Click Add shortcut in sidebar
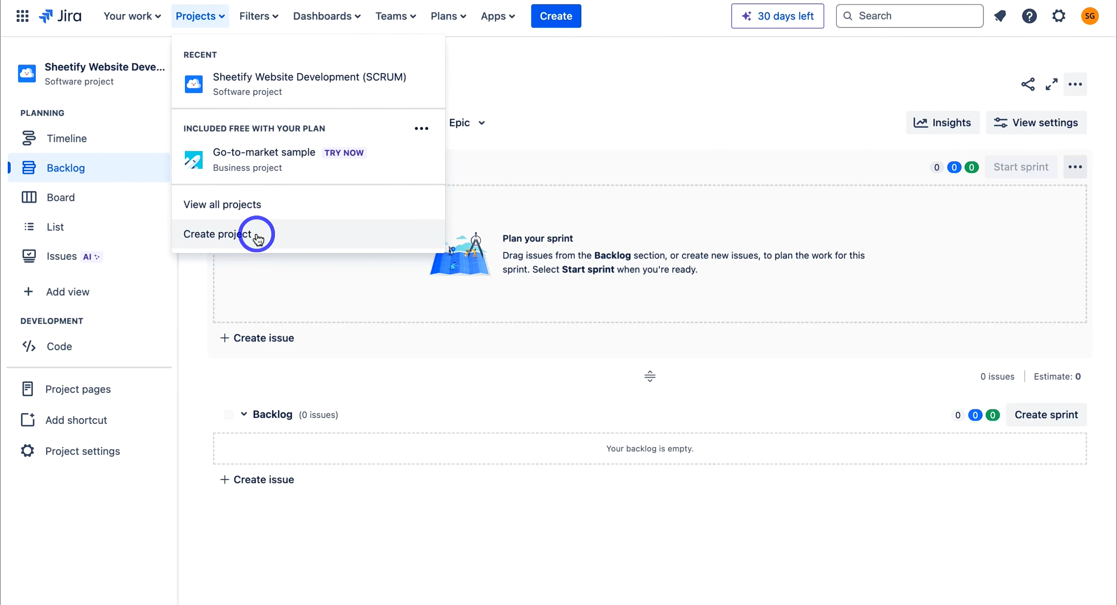This screenshot has height=605, width=1117. click(89, 420)
